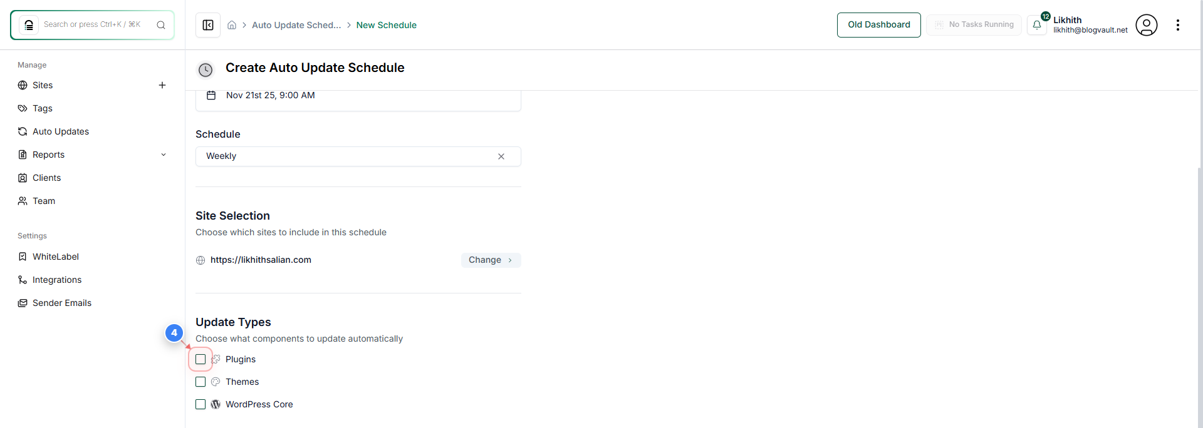Open the account profile icon
This screenshot has height=428, width=1203.
click(1147, 25)
